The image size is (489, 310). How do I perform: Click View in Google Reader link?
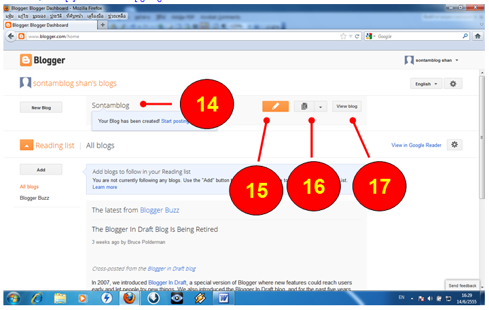click(x=416, y=145)
